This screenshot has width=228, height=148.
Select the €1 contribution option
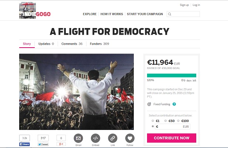coord(153,121)
